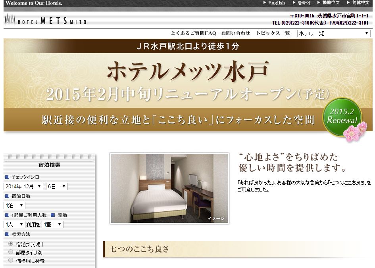Click the 宿泊検索 panel title
The image size is (375, 268).
(49, 165)
